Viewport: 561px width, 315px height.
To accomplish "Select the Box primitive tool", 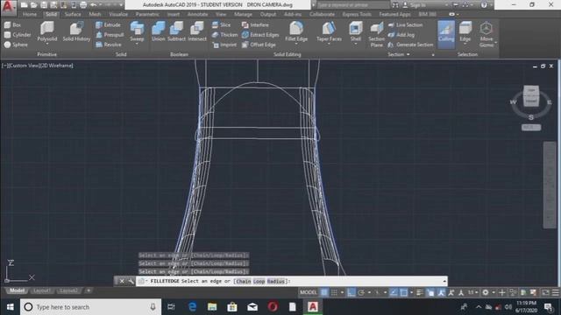I will coord(12,25).
